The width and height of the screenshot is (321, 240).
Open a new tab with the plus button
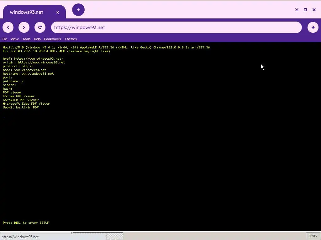pyautogui.click(x=78, y=10)
